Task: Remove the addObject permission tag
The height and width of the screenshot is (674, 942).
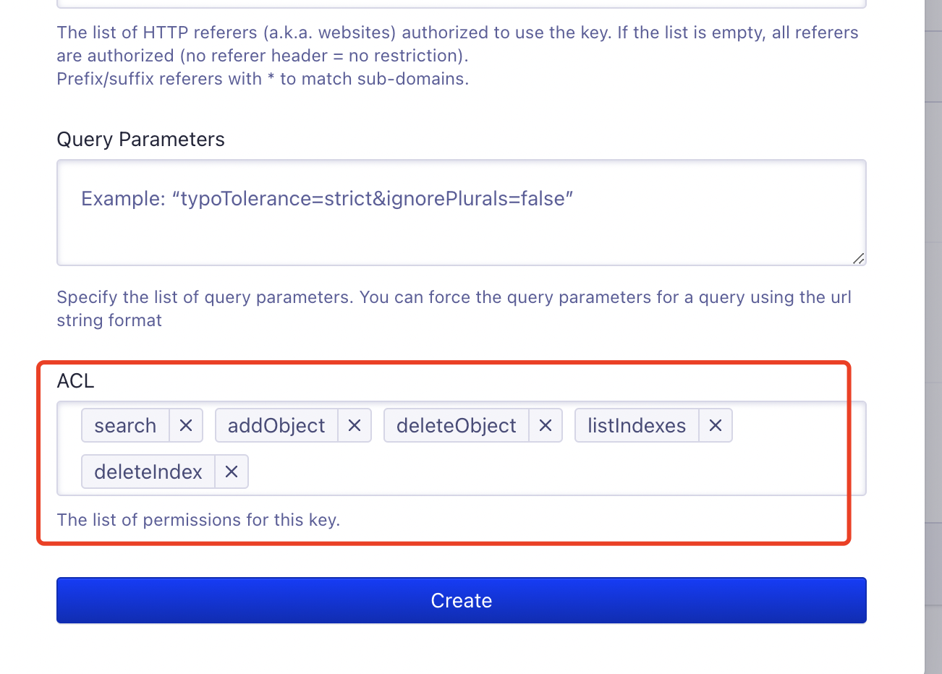Action: (355, 425)
